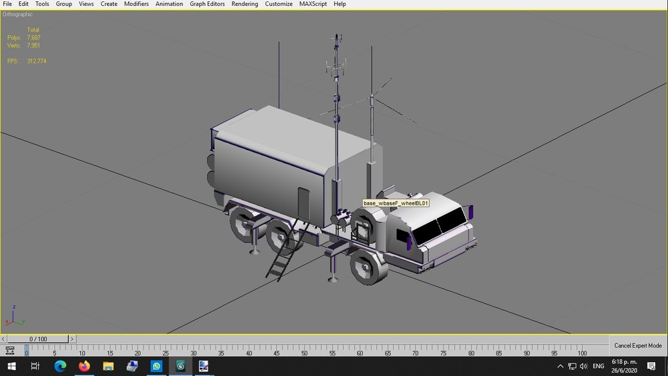Open the File menu
This screenshot has width=668, height=376.
7,4
